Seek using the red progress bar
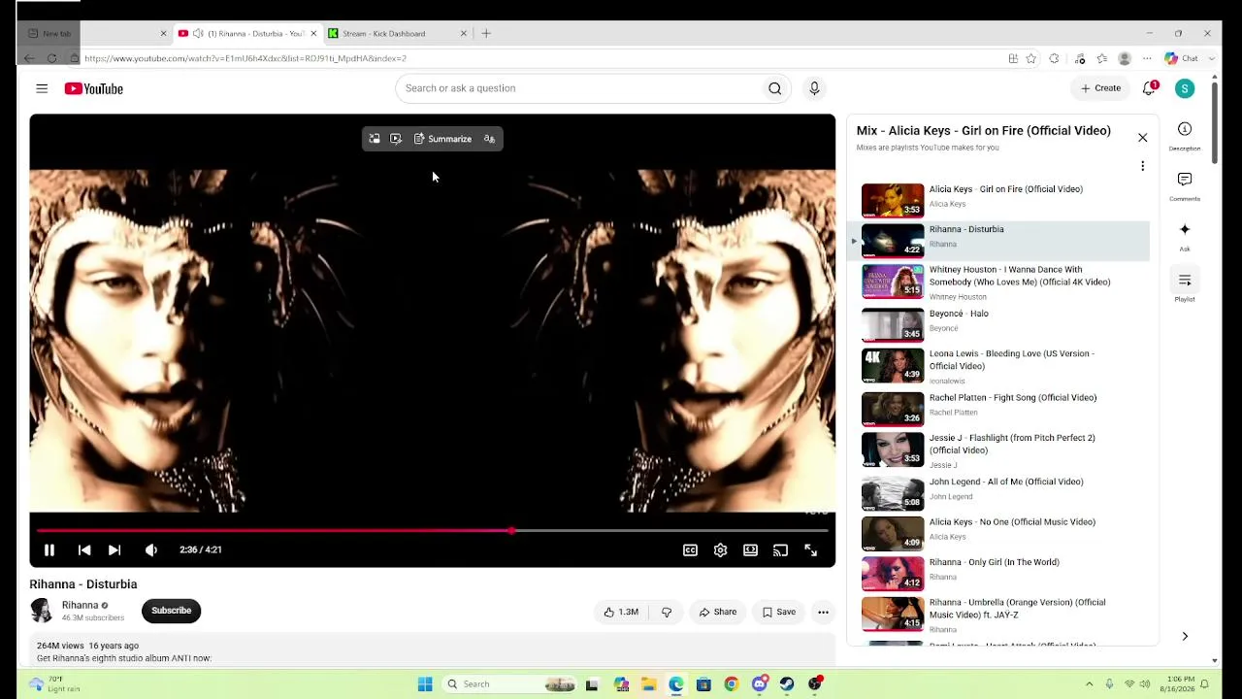The width and height of the screenshot is (1242, 699). (432, 531)
